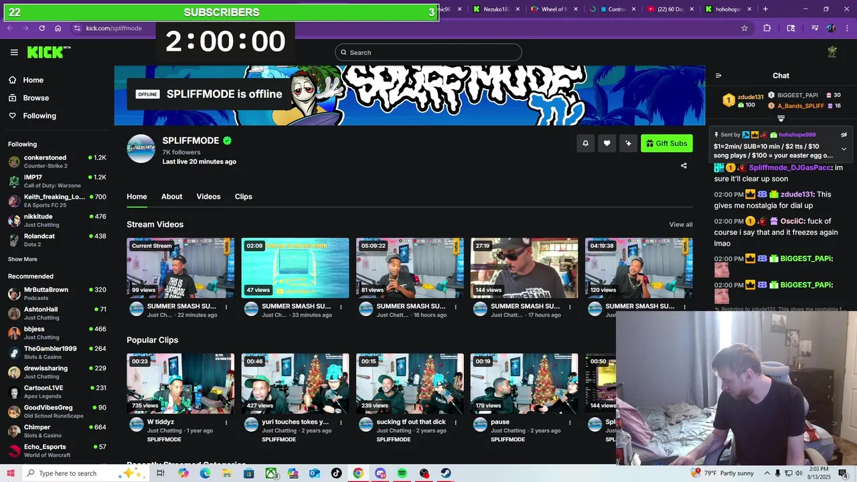Bookmark this page with the star icon

pyautogui.click(x=744, y=28)
